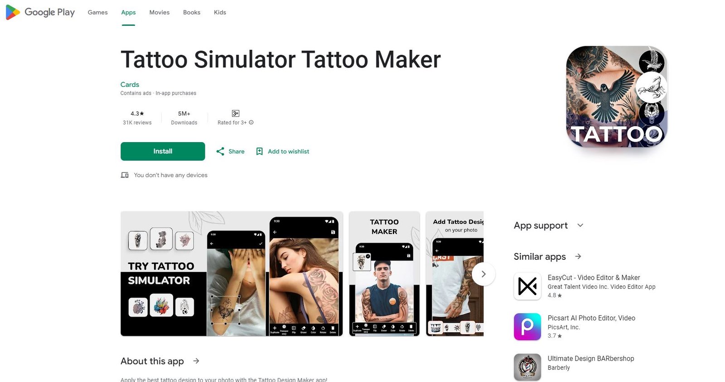This screenshot has width=725, height=382.
Task: Open the EasyCut Video Editor app icon
Action: [527, 286]
